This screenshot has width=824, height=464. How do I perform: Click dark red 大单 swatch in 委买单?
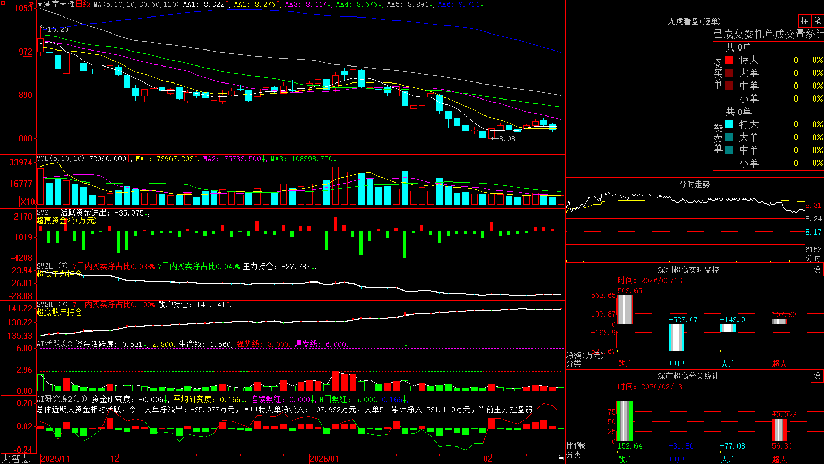pyautogui.click(x=729, y=73)
